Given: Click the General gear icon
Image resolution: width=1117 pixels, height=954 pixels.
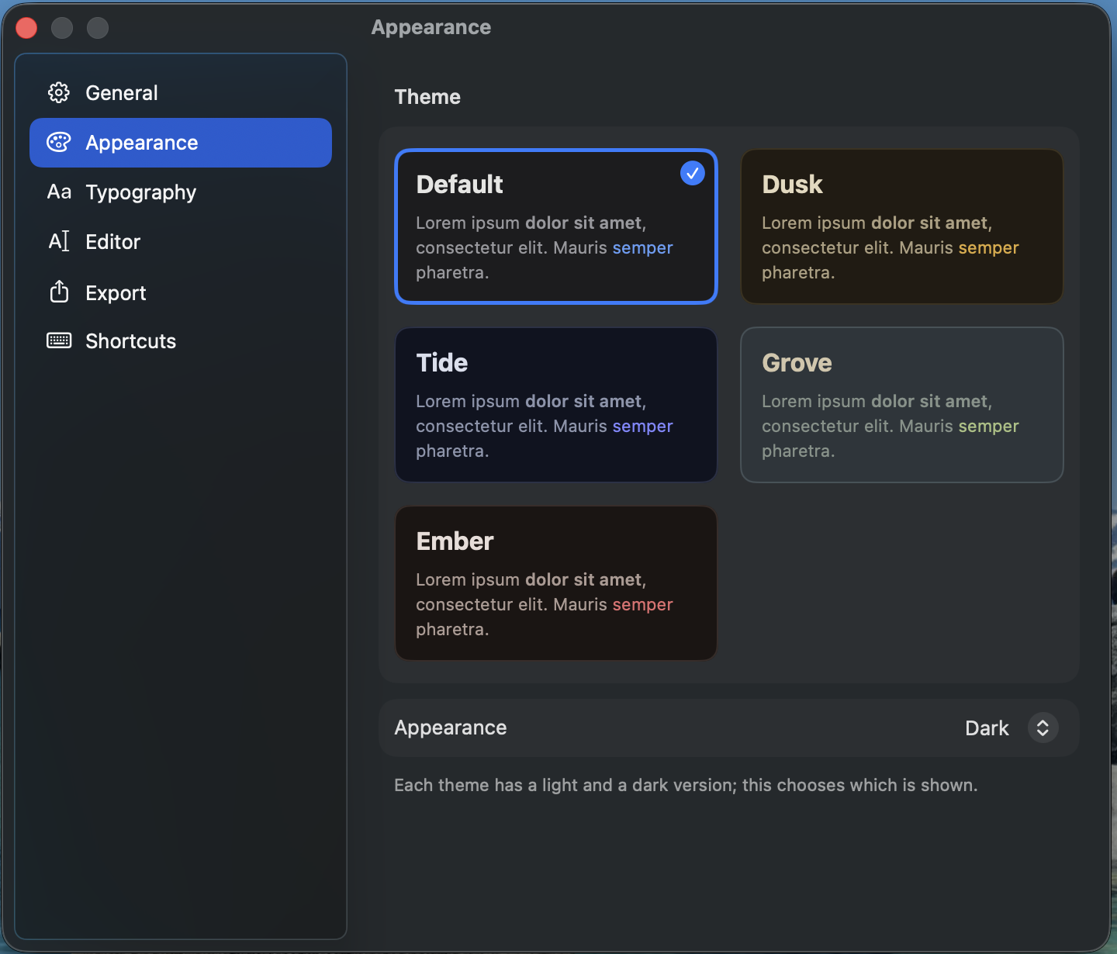Looking at the screenshot, I should (x=59, y=93).
